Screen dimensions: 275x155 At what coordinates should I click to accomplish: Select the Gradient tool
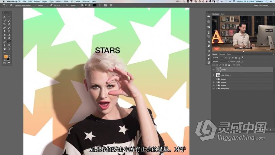9,35
